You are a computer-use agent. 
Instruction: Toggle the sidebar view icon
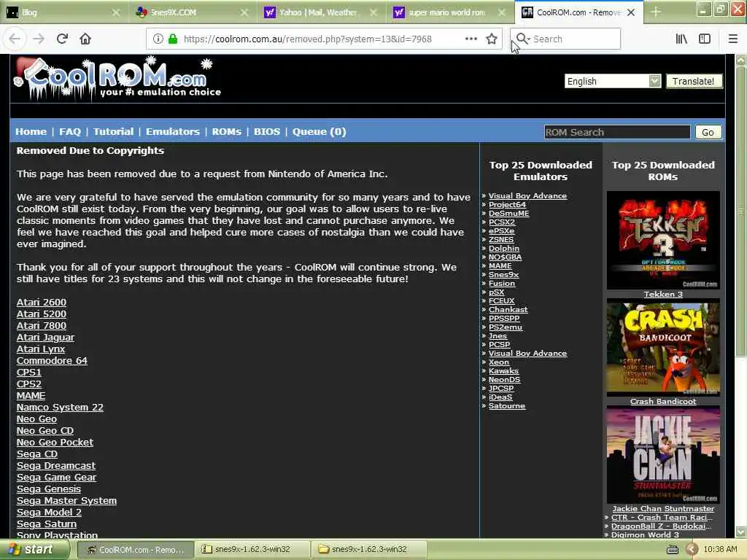705,39
